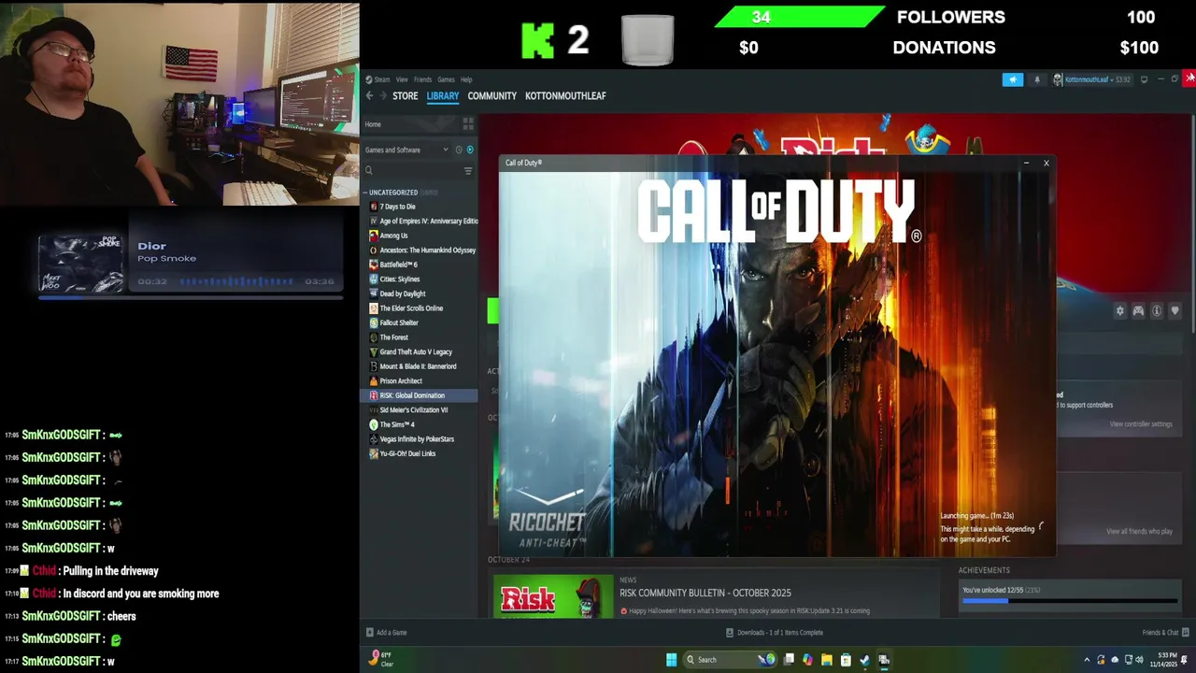This screenshot has height=673, width=1196.
Task: Open advanced library filter options icon
Action: [468, 171]
